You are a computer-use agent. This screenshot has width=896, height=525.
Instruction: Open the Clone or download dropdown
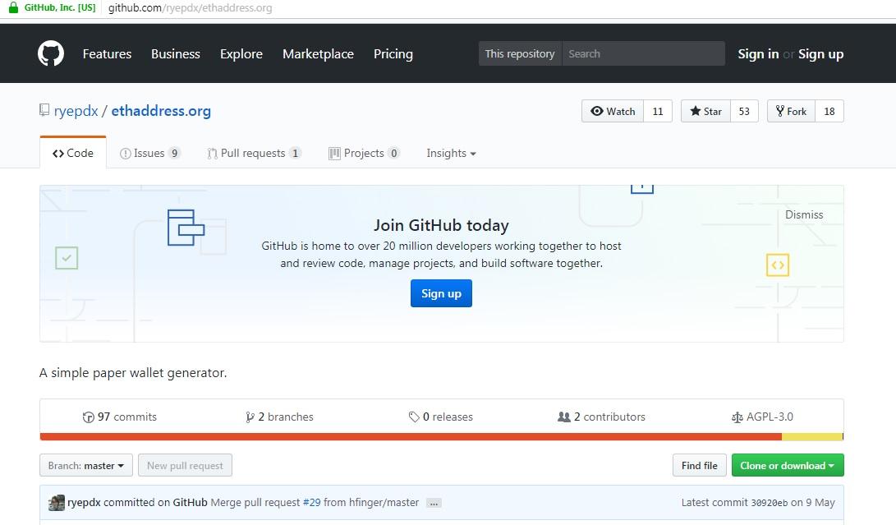click(788, 466)
